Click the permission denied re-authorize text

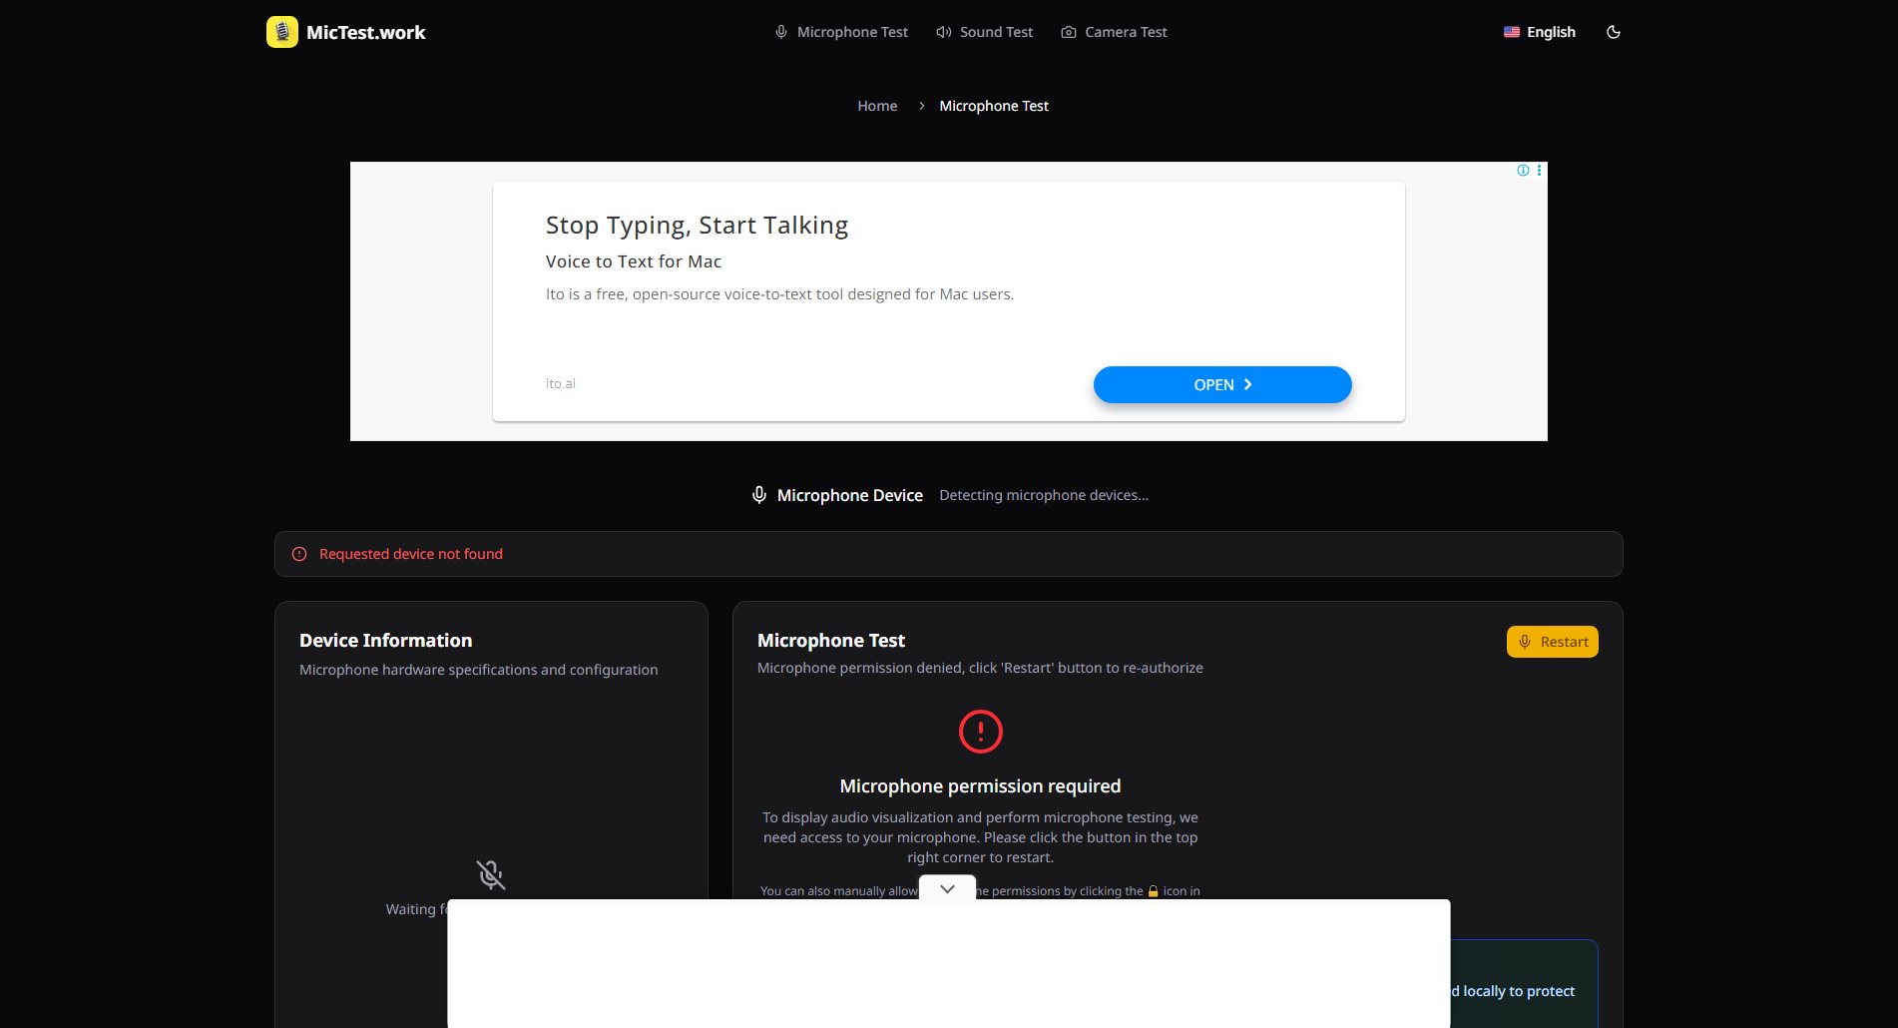980,668
